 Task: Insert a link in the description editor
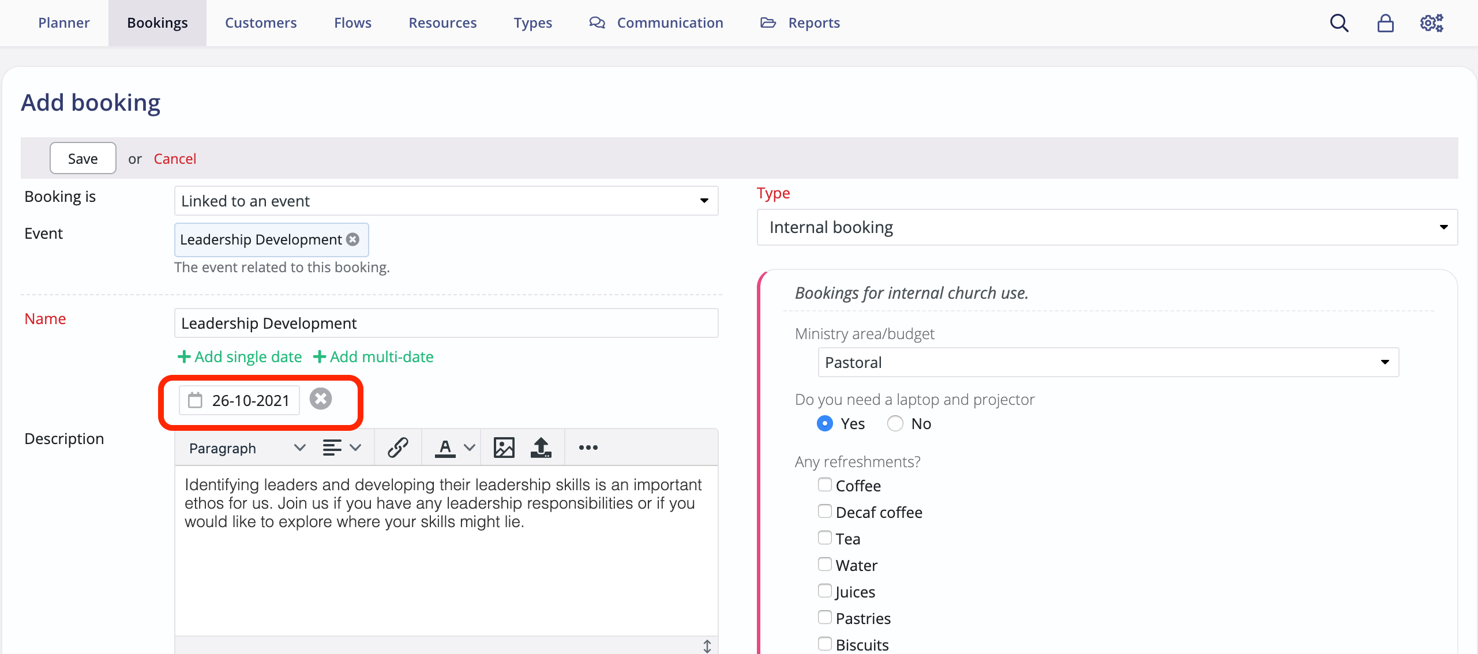(397, 447)
